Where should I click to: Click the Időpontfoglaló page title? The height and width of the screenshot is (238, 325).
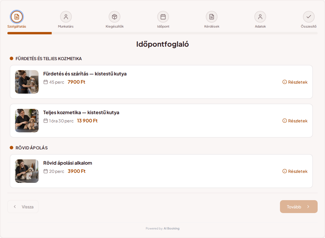162,44
